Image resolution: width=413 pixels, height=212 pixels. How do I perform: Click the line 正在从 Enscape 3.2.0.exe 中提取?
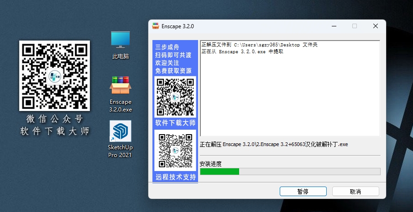[242, 52]
